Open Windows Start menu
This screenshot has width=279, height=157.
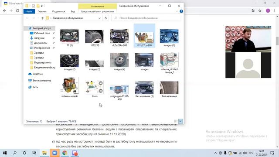click(x=5, y=153)
